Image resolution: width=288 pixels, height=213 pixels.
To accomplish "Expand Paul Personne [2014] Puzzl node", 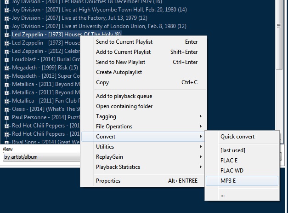I will [x=6, y=118].
